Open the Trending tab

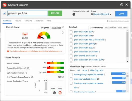[28, 21]
